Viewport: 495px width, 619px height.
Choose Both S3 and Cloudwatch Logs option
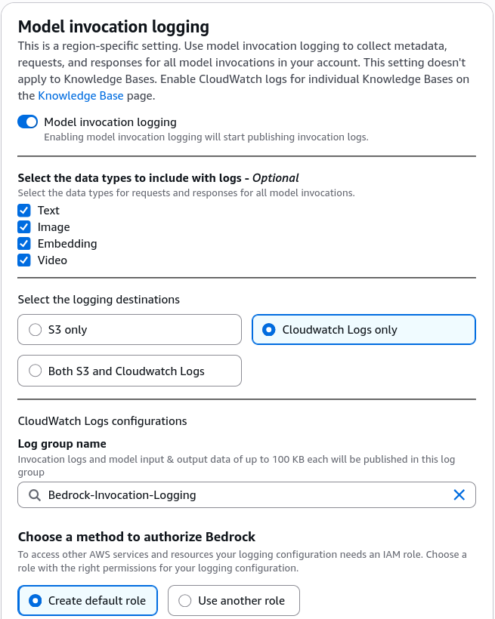[129, 371]
